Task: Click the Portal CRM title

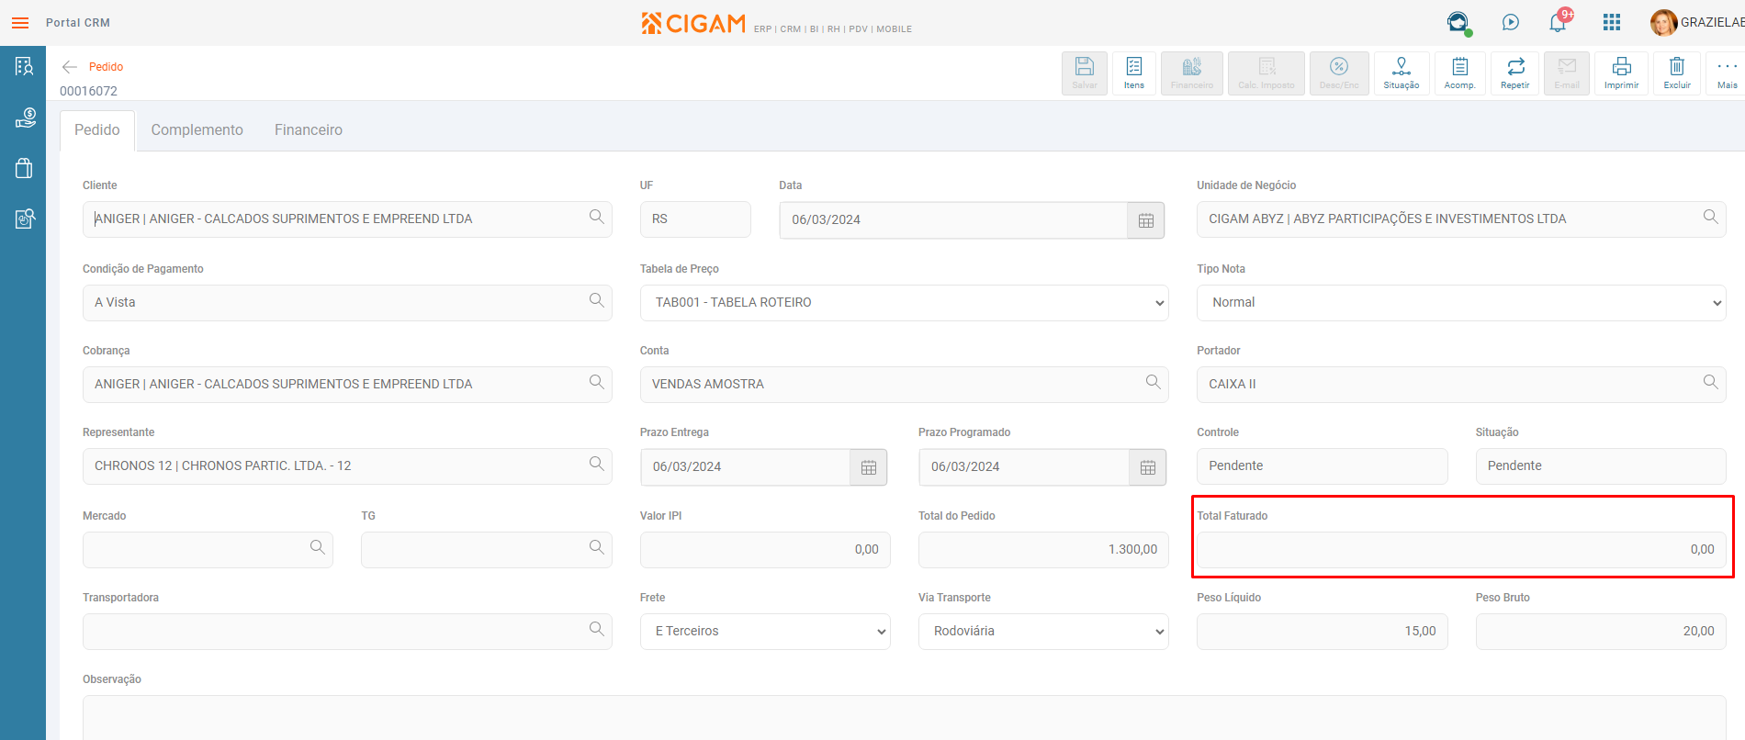Action: pyautogui.click(x=78, y=23)
